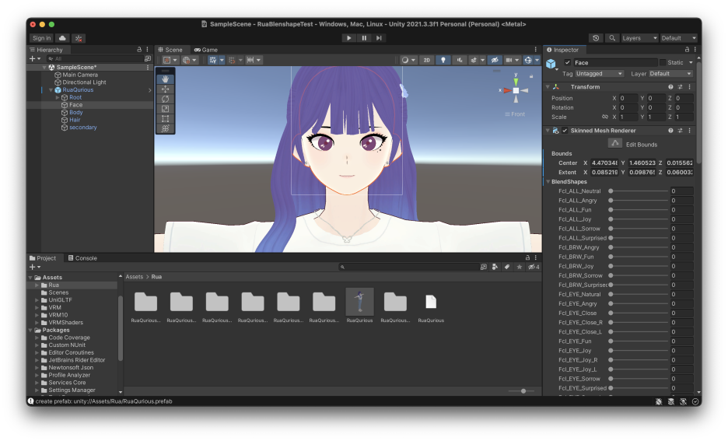
Task: Open the Layers dropdown
Action: point(639,38)
